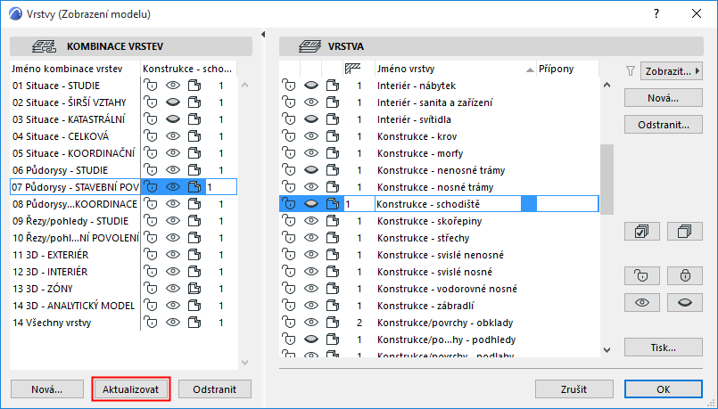Click wireframe icon of Konstrukce - střechy layer
Image resolution: width=718 pixels, height=409 pixels.
tap(332, 238)
